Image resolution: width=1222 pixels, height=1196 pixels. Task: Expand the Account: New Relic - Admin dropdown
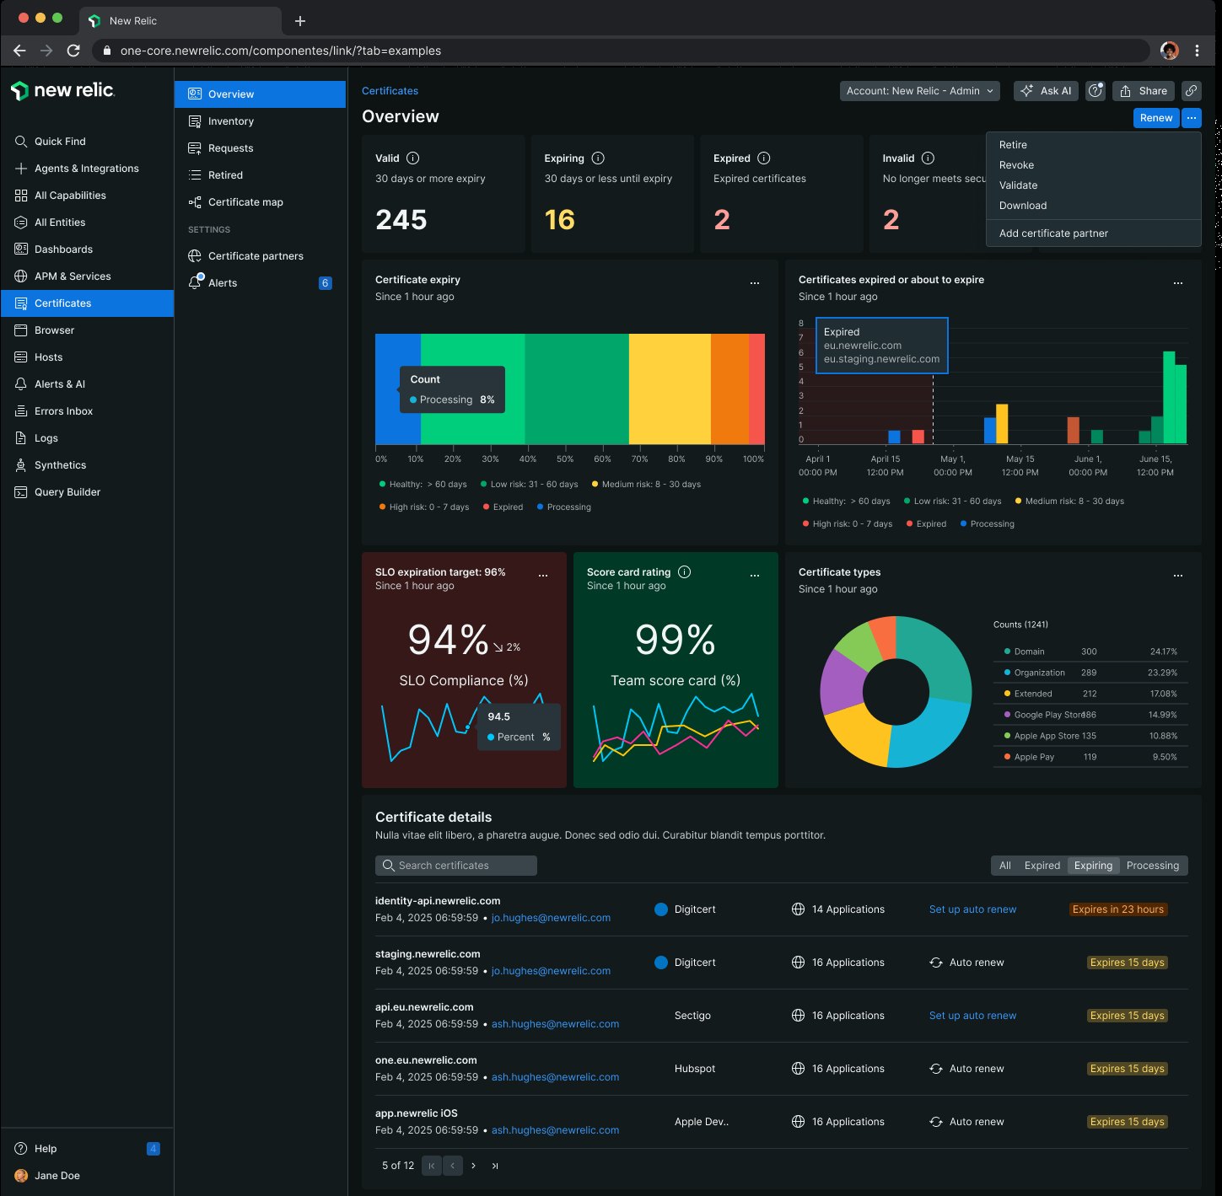[x=920, y=91]
